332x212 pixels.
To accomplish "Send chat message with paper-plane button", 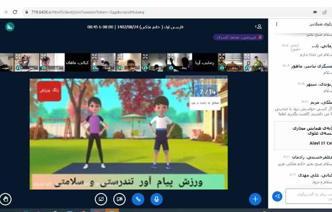I will tap(277, 197).
